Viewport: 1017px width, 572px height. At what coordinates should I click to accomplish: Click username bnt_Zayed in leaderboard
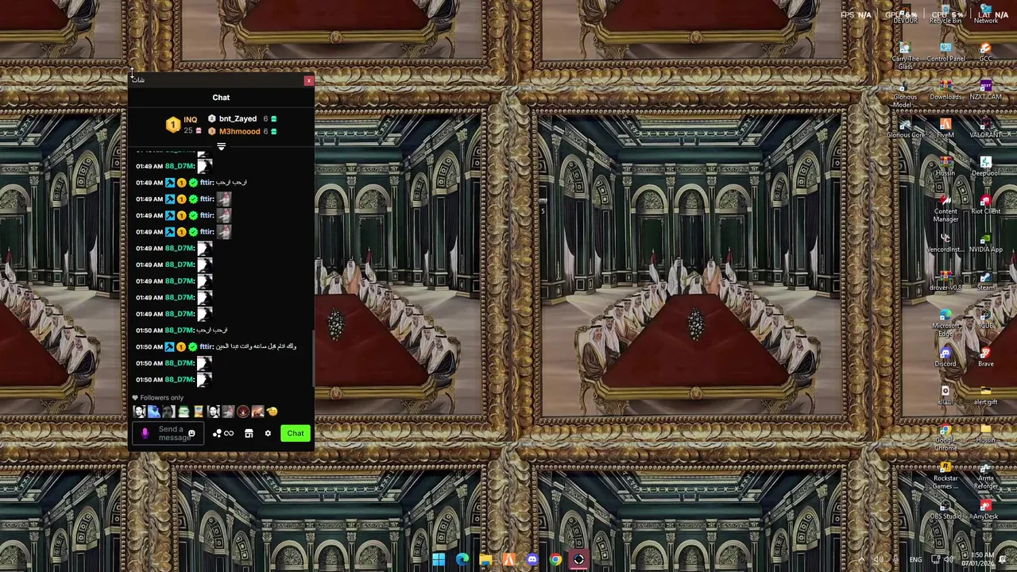(x=238, y=118)
